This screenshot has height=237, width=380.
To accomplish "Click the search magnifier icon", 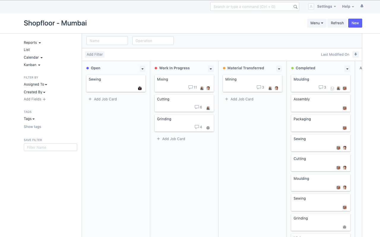I will (x=295, y=7).
